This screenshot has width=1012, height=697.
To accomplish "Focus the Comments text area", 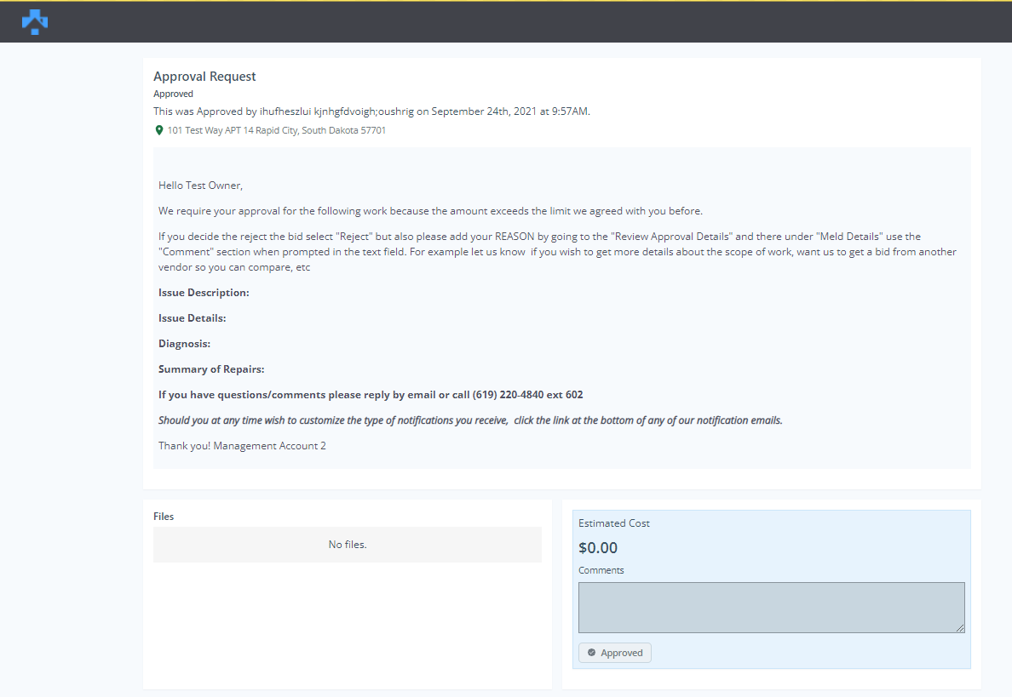I will point(771,607).
